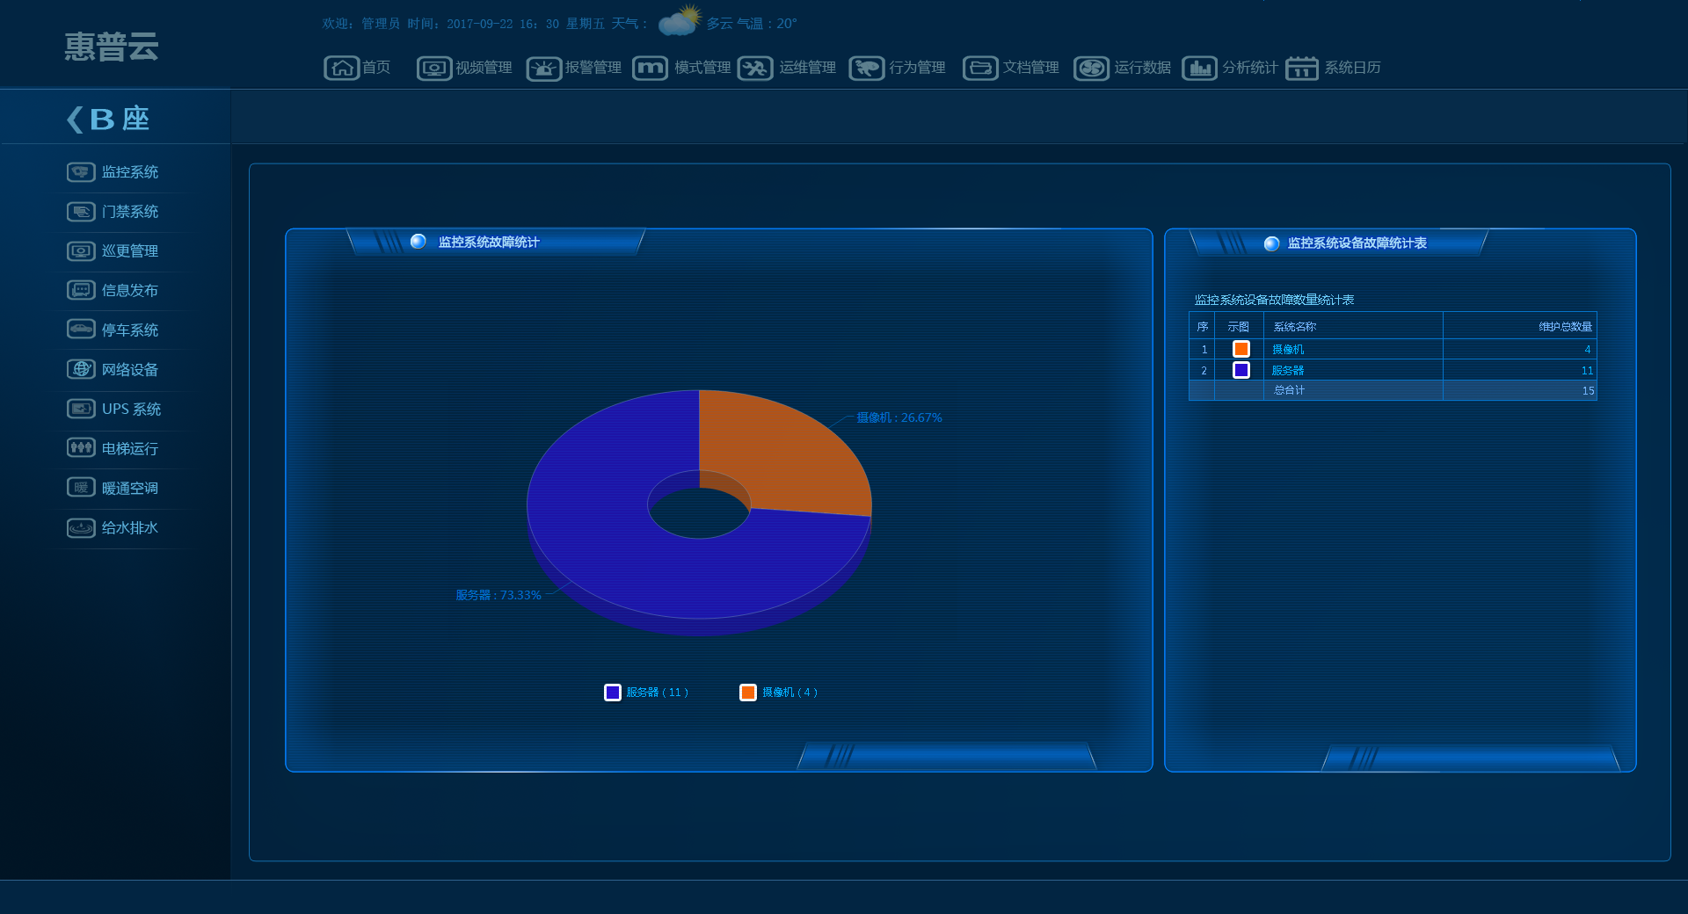
Task: Open the 行为管理 menu
Action: pos(917,68)
